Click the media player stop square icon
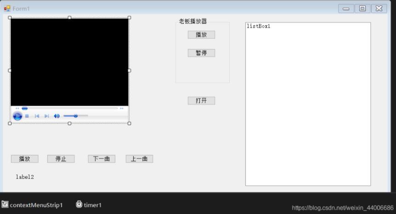This screenshot has width=396, height=214. (27, 116)
